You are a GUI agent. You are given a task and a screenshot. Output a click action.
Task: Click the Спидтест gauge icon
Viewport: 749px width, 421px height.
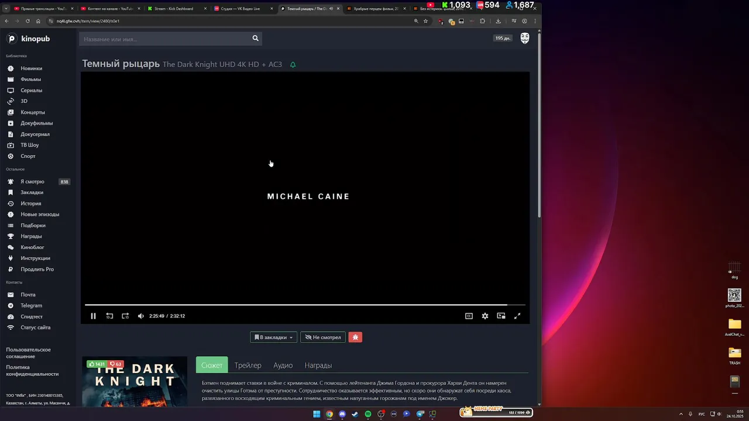(11, 316)
